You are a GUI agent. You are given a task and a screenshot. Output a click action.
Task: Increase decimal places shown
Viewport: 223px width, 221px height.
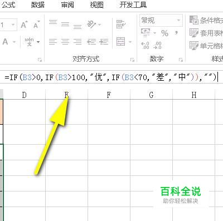(x=145, y=45)
